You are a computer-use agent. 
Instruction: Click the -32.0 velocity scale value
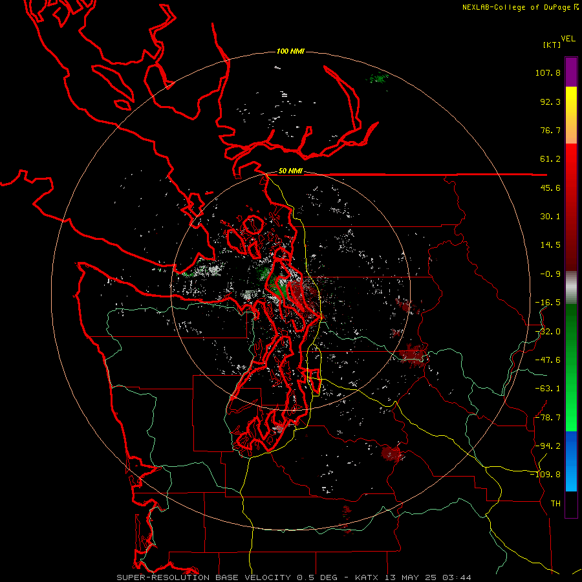click(548, 332)
